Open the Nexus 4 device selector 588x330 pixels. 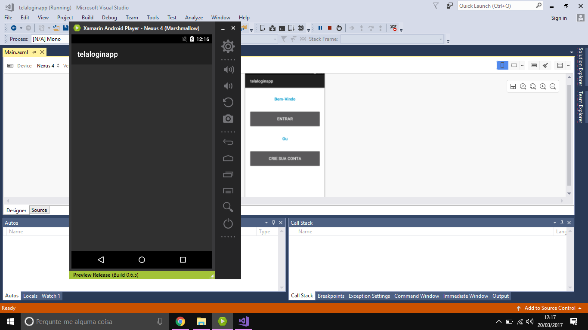48,66
